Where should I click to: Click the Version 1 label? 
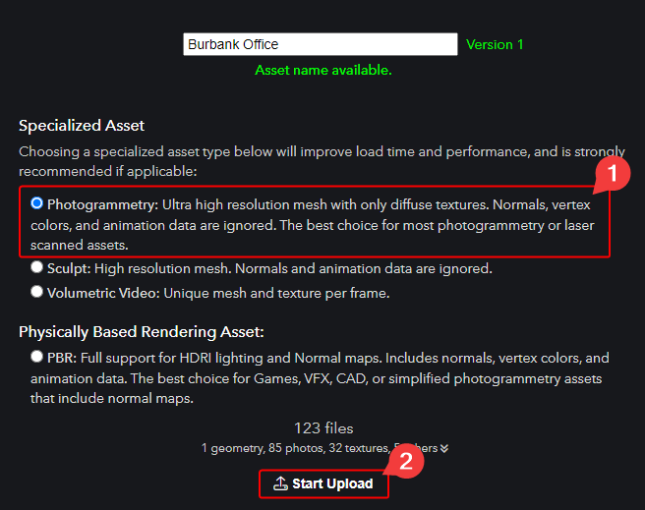[495, 44]
